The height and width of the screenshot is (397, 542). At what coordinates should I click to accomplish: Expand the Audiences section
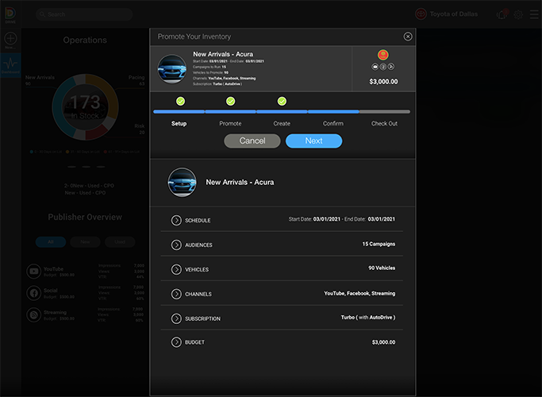pos(176,245)
